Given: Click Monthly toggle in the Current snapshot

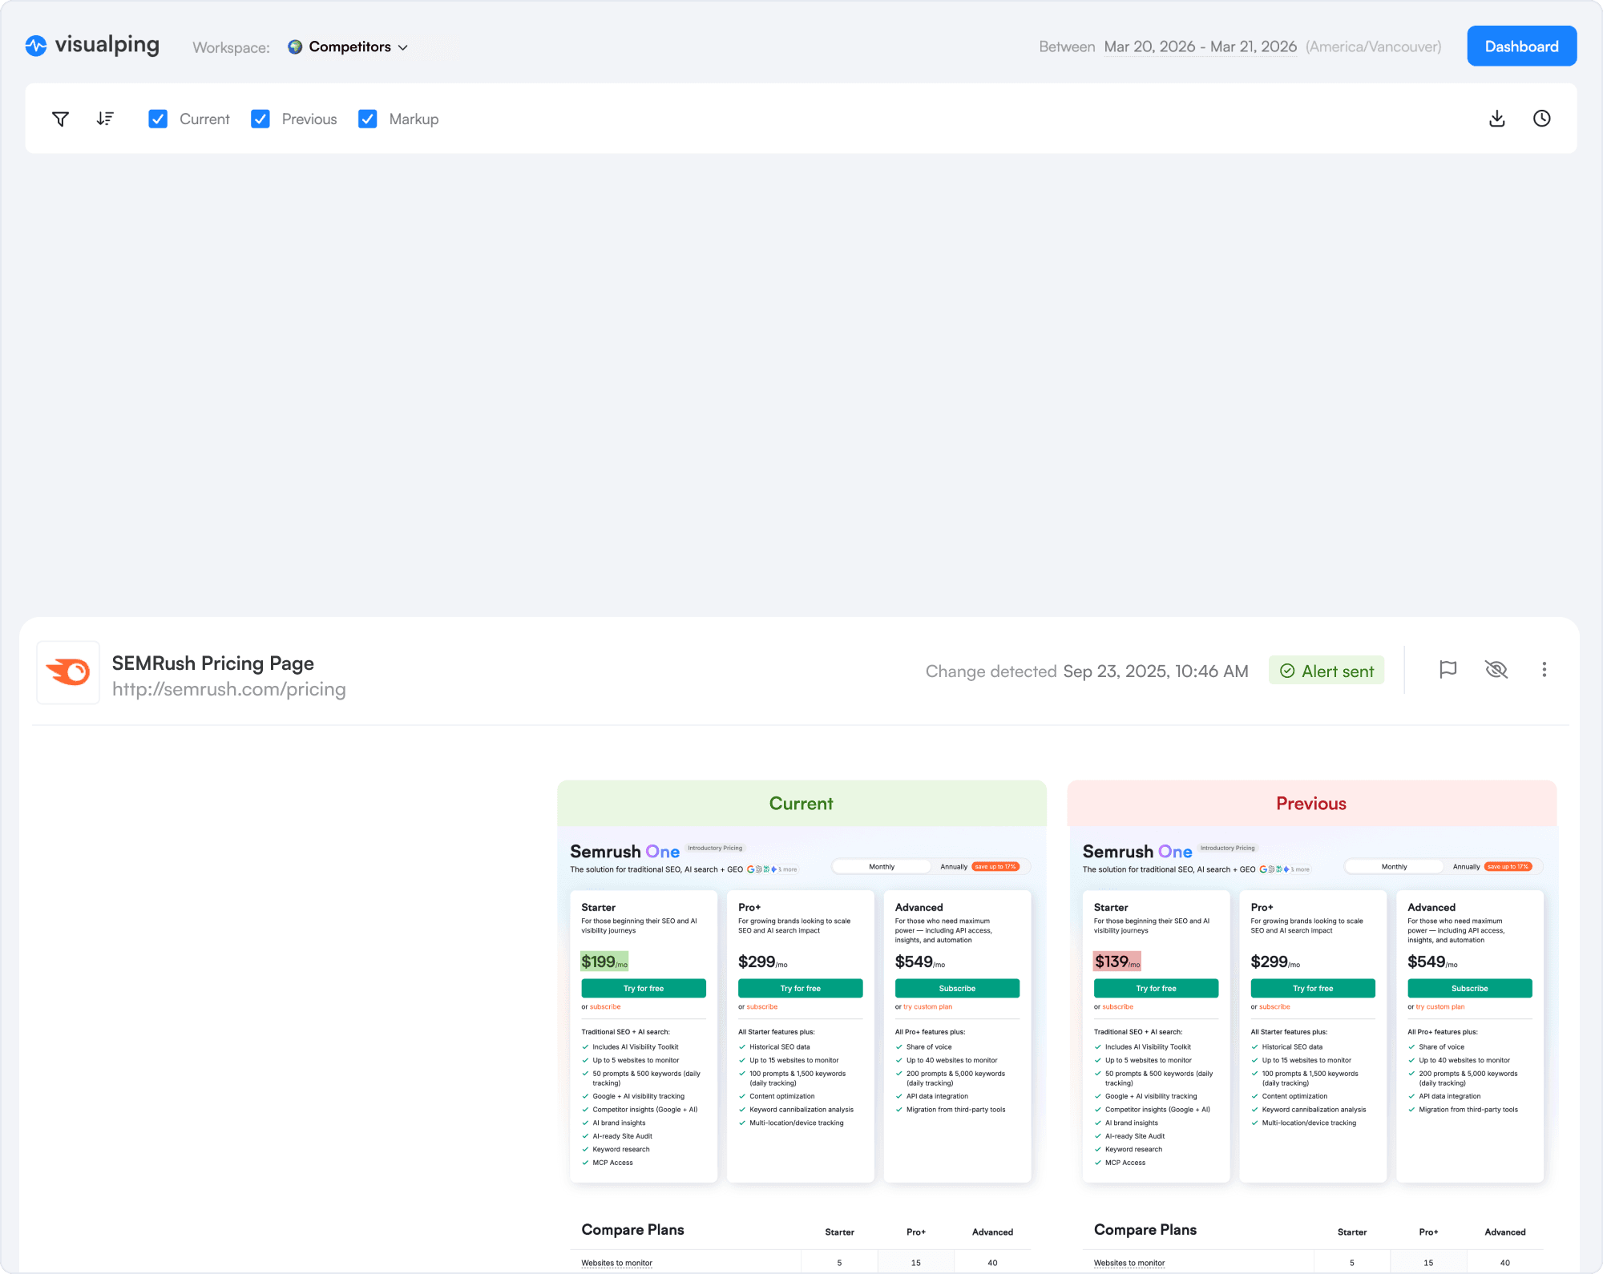Looking at the screenshot, I should coord(882,866).
